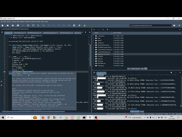The width and height of the screenshot is (182, 137).
Task: Show editor tabs further to the right
Action: (86, 32)
